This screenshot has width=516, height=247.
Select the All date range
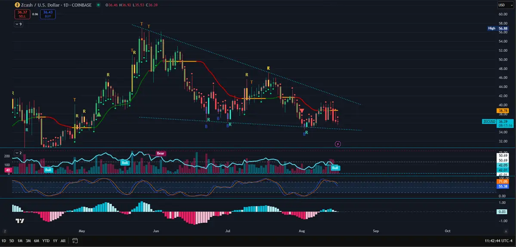(63, 241)
